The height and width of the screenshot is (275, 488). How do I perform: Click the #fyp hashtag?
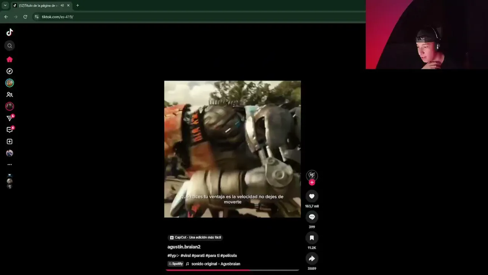(173, 256)
